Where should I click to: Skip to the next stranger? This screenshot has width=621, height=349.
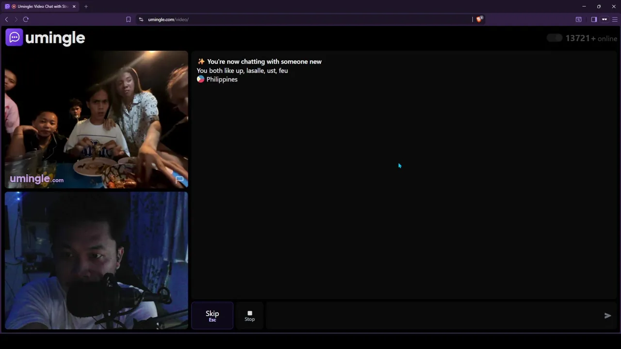point(212,316)
